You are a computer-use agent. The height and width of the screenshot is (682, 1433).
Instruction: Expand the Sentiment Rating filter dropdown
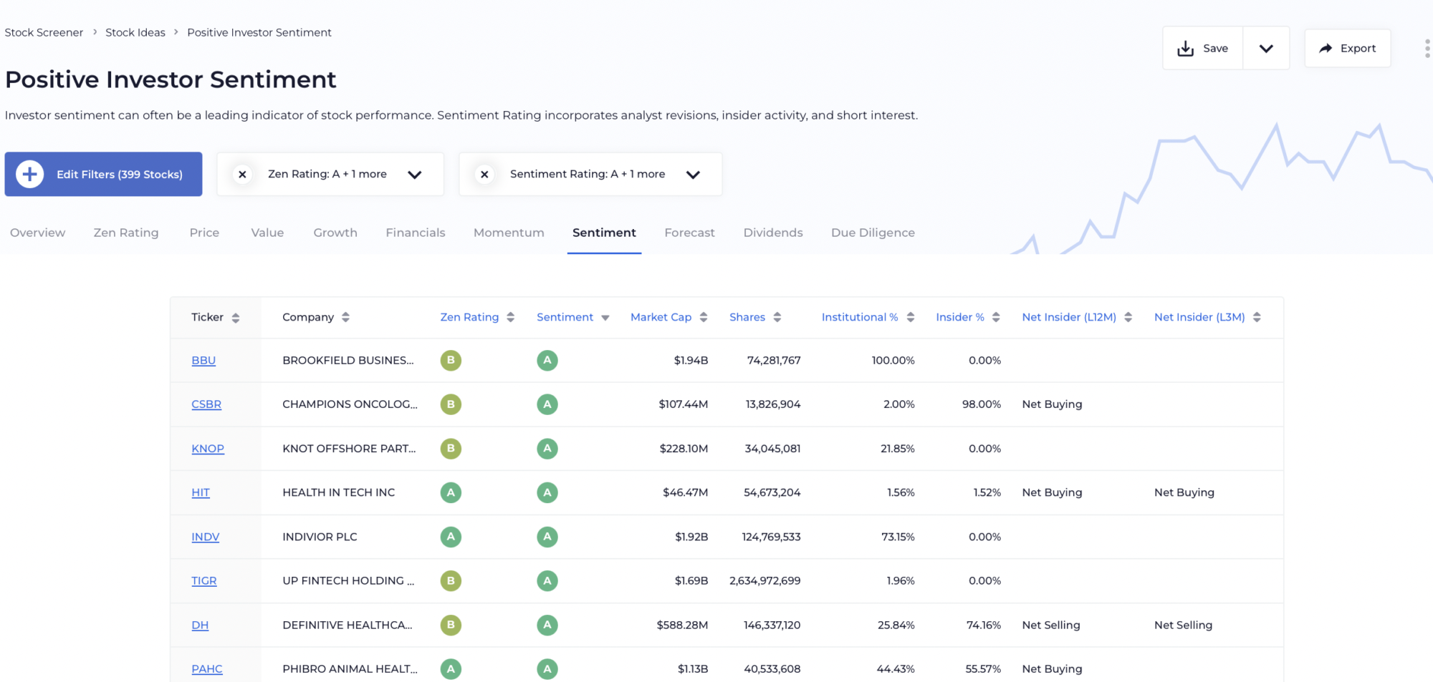coord(693,175)
